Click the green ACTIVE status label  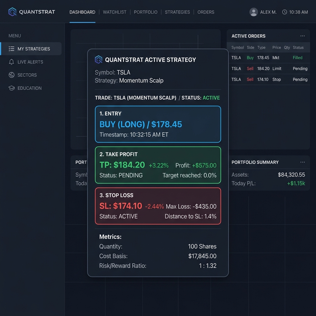tap(211, 98)
